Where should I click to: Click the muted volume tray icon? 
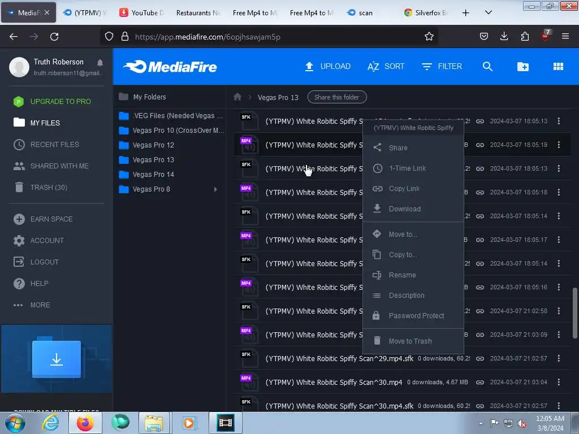point(522,424)
